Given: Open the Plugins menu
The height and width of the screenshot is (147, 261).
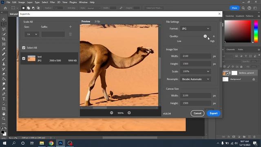Looking at the screenshot, I should [73, 2].
